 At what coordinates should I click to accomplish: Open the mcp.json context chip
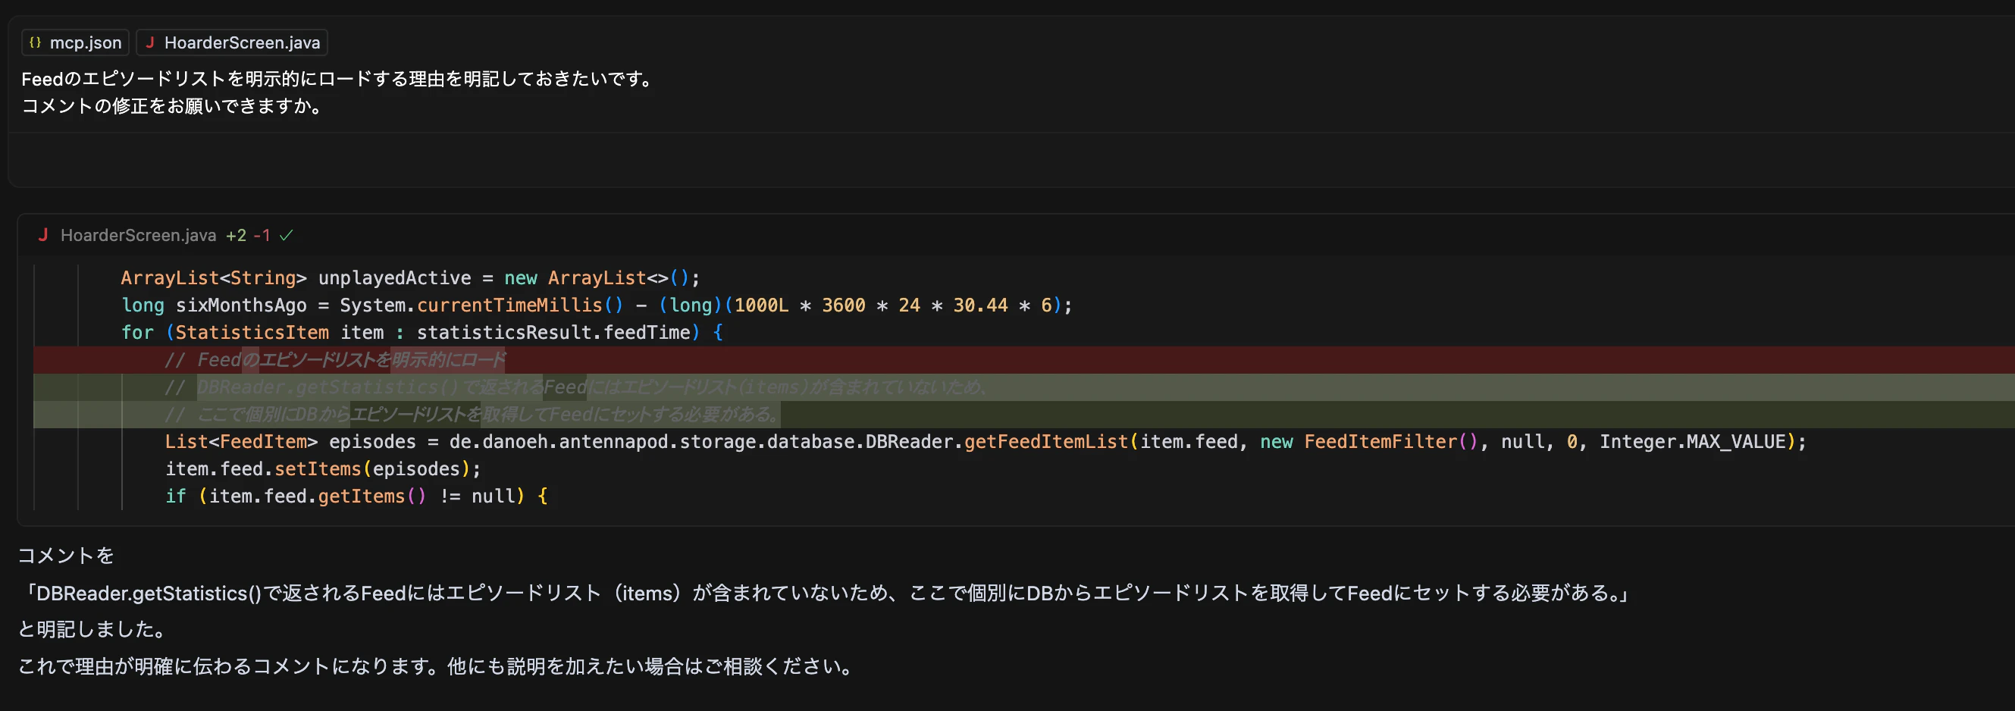pyautogui.click(x=75, y=42)
